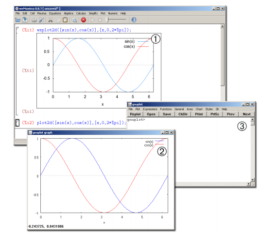Open the Edit menu in wxMaxima

point(25,13)
